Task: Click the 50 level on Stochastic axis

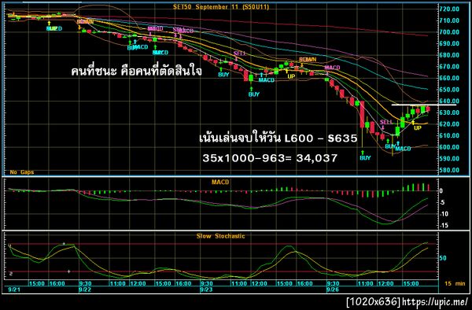Action: click(x=443, y=258)
